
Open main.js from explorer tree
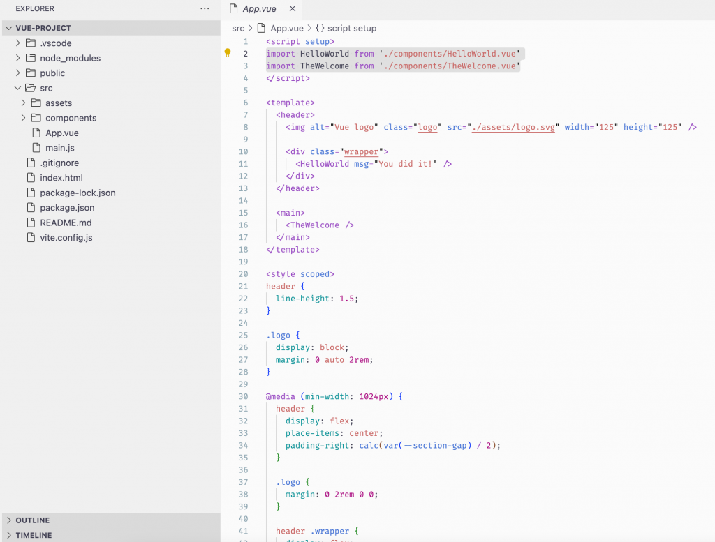coord(60,148)
